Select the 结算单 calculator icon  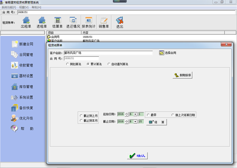click(x=57, y=20)
